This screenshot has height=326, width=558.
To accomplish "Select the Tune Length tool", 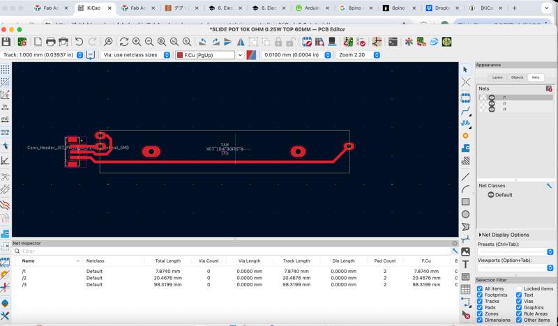I will coord(465,123).
